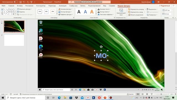Select slide 1 thumbnail
Screen dimensions: 177x100
click(x=14, y=27)
